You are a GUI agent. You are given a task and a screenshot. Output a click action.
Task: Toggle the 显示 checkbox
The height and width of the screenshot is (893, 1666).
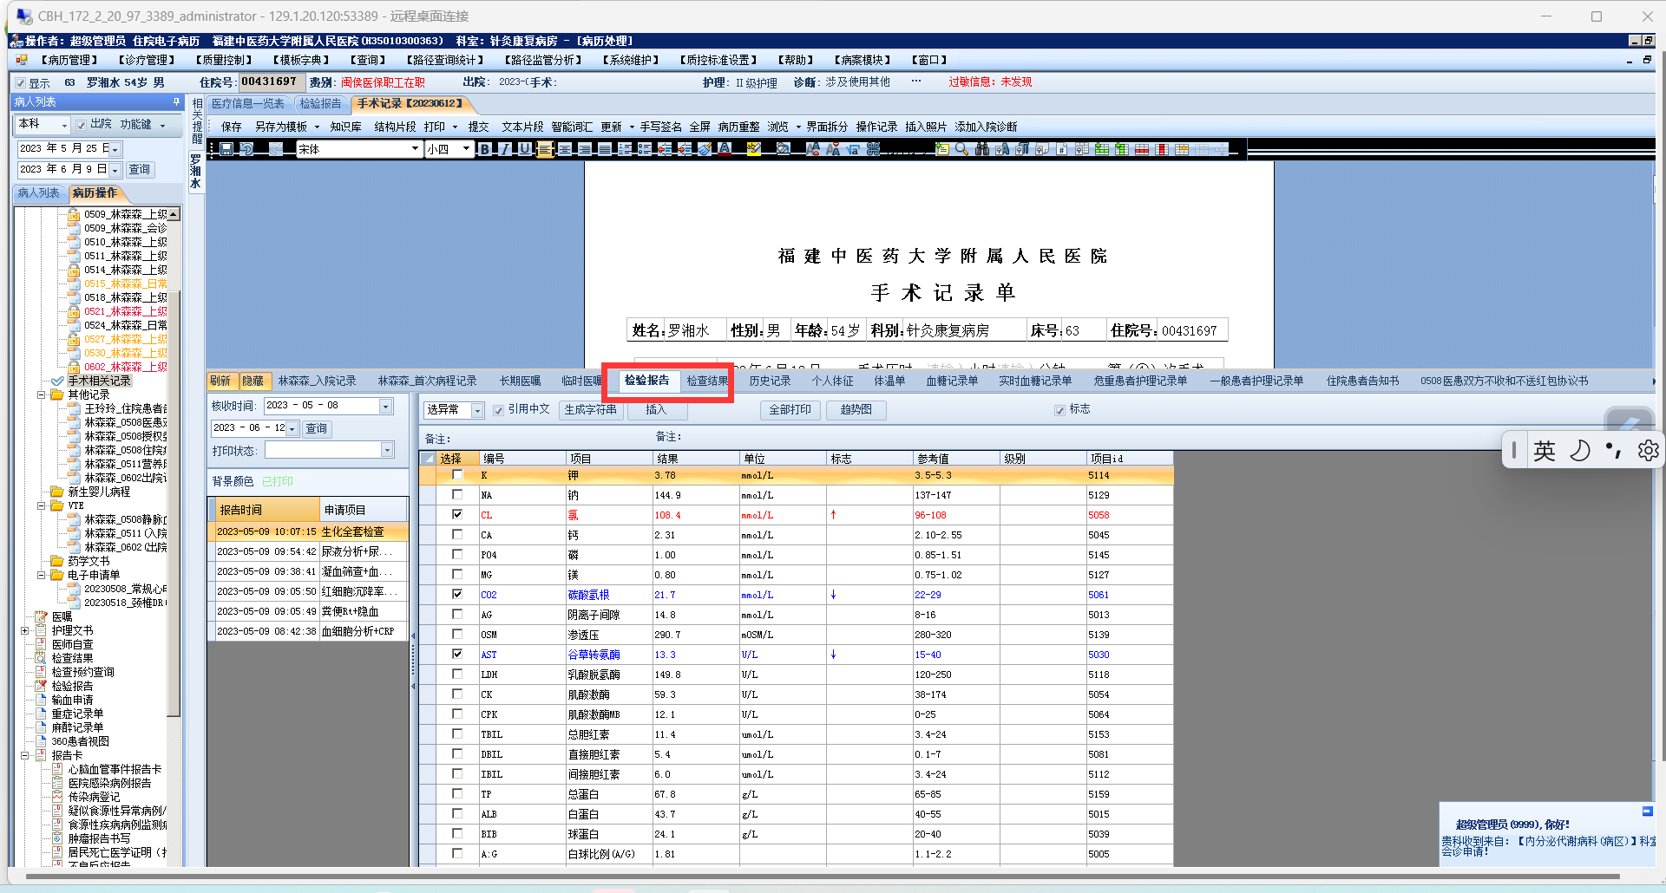pos(21,83)
